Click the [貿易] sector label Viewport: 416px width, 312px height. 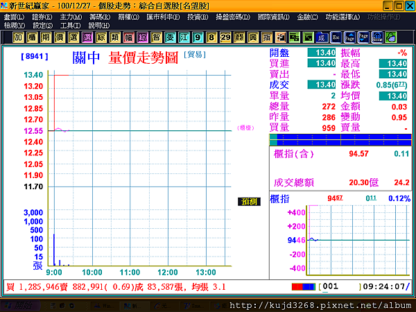click(195, 54)
